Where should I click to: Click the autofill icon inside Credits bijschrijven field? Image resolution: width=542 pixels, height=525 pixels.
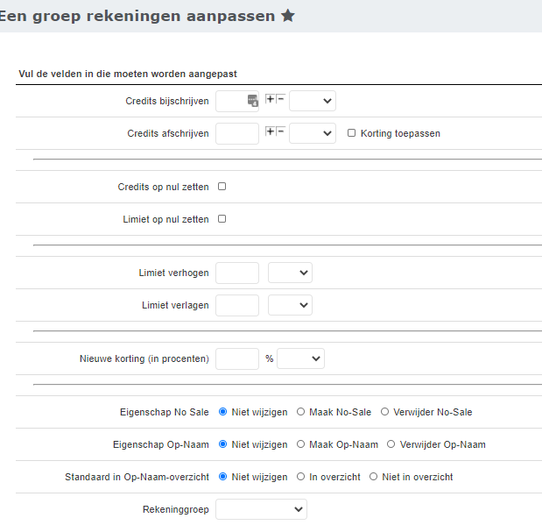point(252,101)
